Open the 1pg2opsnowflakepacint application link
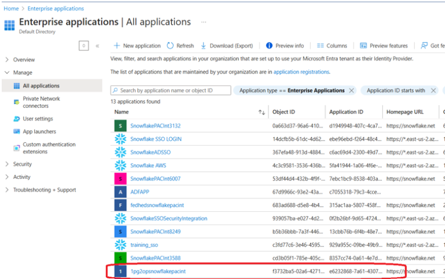The image size is (445, 279). click(158, 271)
